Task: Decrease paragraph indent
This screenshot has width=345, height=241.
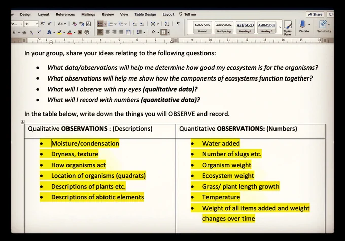Action: pyautogui.click(x=135, y=24)
